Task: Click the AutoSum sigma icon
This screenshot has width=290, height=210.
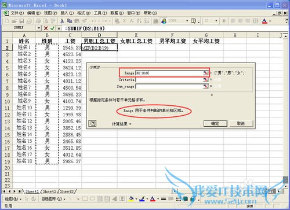Action: 124,21
